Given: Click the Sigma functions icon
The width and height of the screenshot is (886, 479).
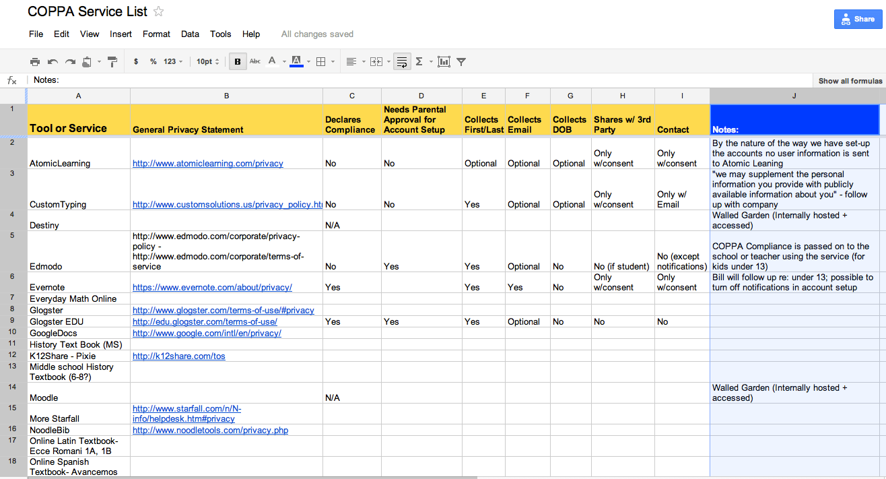Looking at the screenshot, I should tap(419, 61).
